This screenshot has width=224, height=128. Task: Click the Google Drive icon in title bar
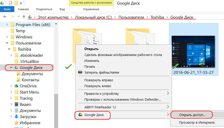2,3
